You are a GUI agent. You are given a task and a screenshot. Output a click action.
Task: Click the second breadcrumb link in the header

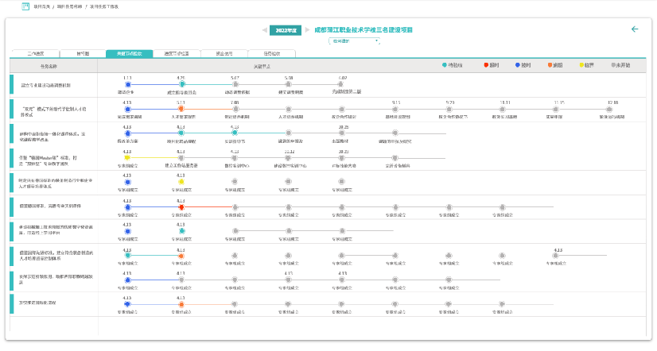(x=71, y=6)
